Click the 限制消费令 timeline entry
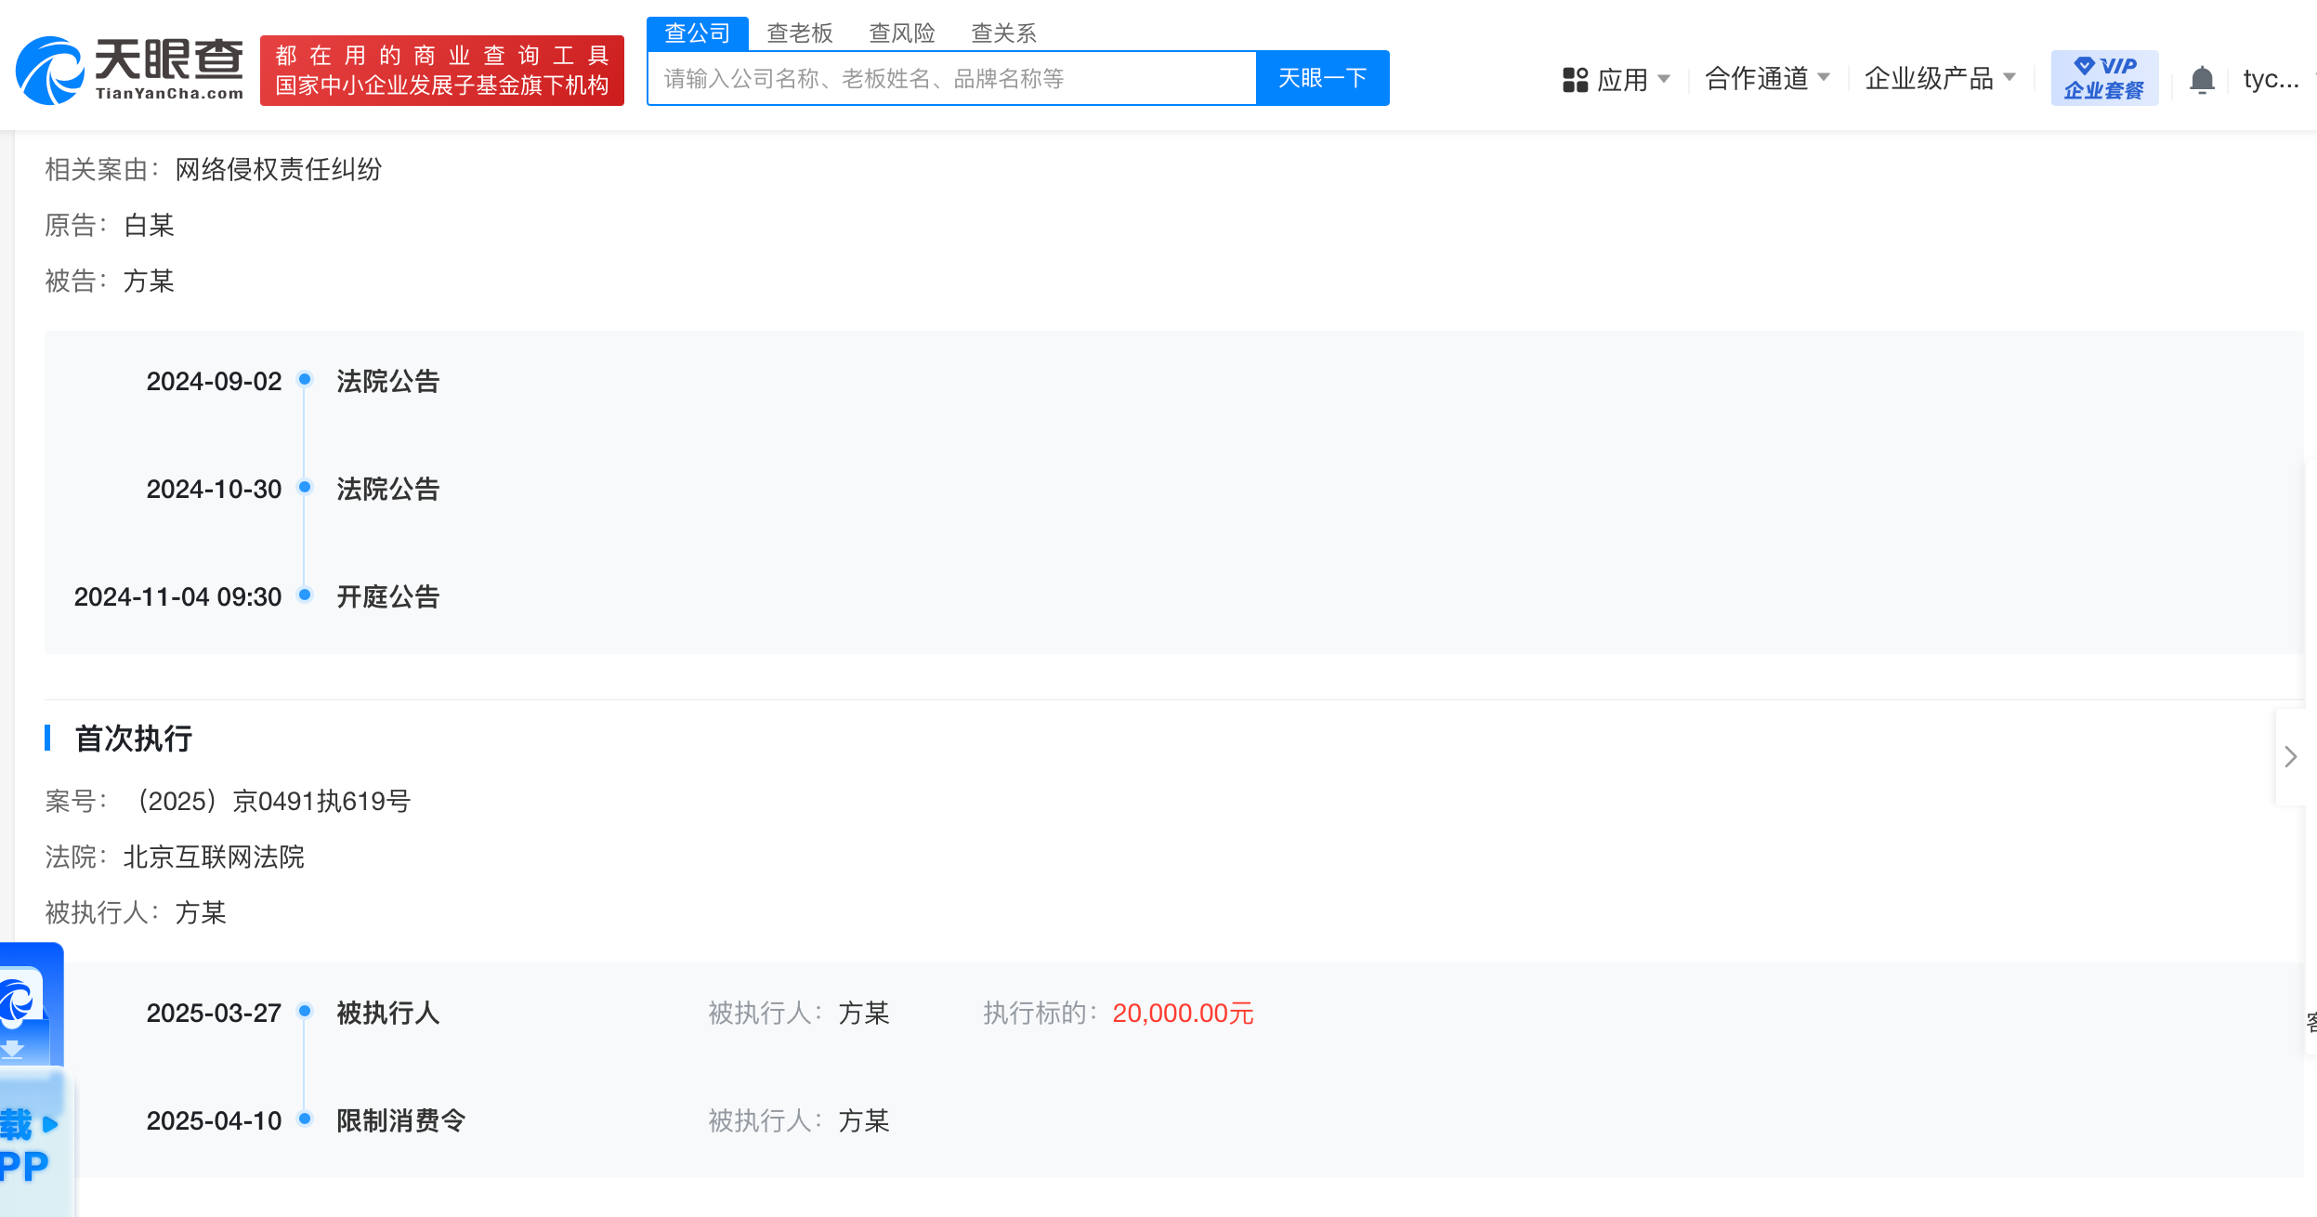The height and width of the screenshot is (1217, 2317). point(400,1120)
